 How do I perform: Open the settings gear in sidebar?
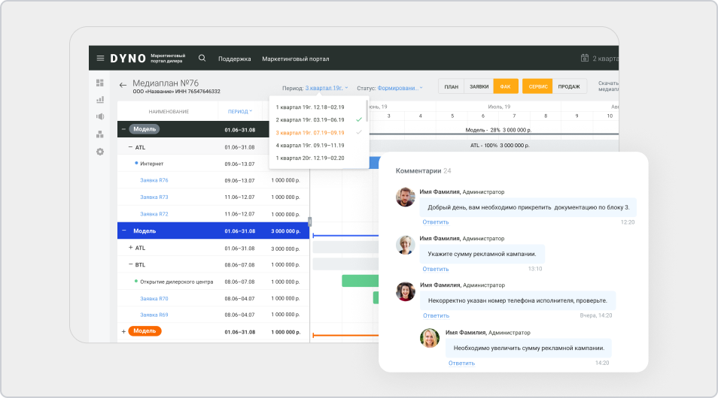[x=99, y=152]
